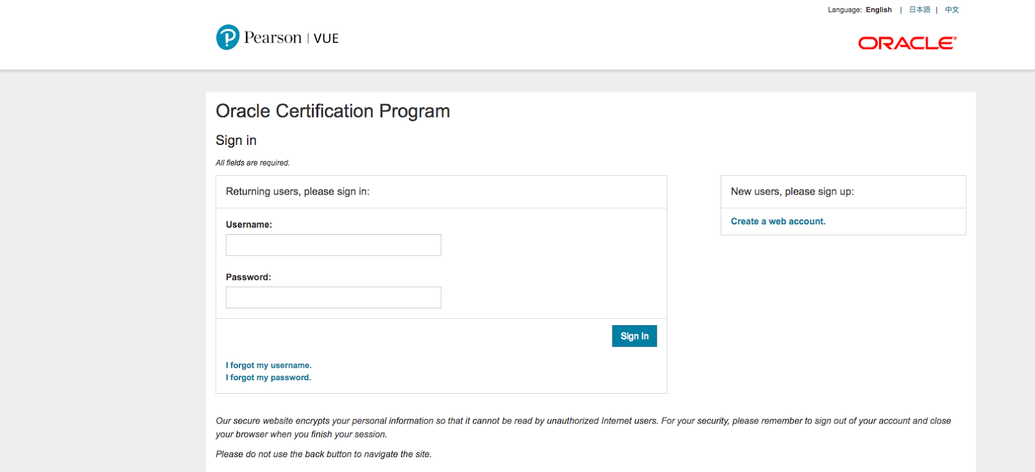
Task: Focus the Username input field
Action: click(x=333, y=245)
